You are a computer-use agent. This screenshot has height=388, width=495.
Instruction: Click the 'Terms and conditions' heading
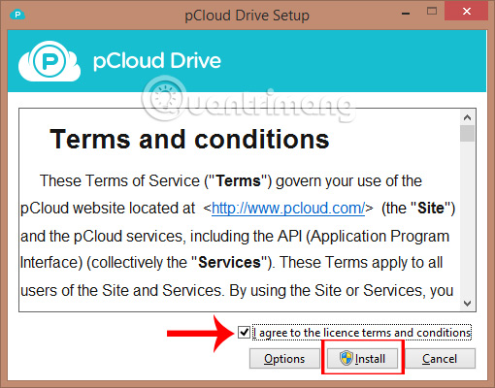point(189,140)
